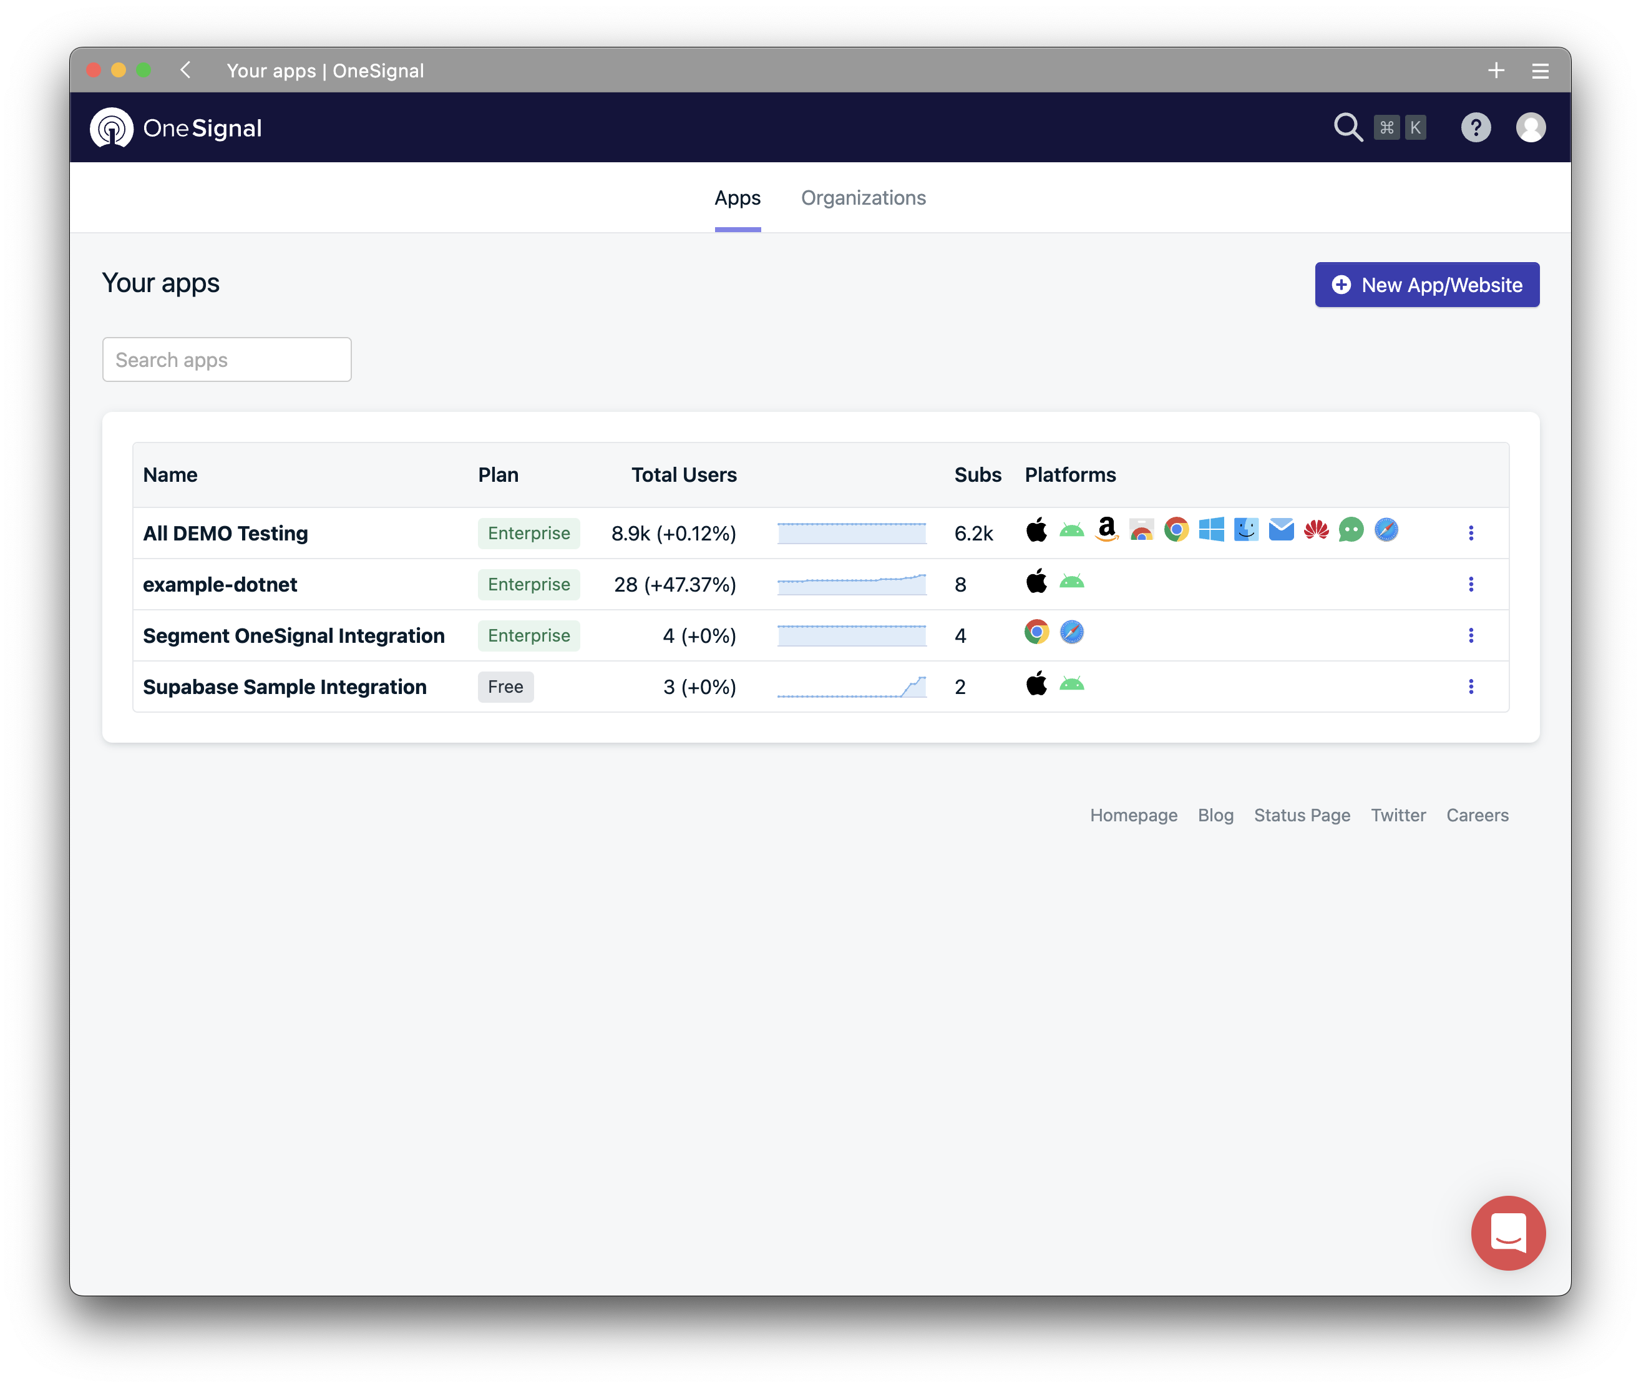Open the Status Page footer link
Viewport: 1641px width, 1388px height.
pyautogui.click(x=1301, y=815)
